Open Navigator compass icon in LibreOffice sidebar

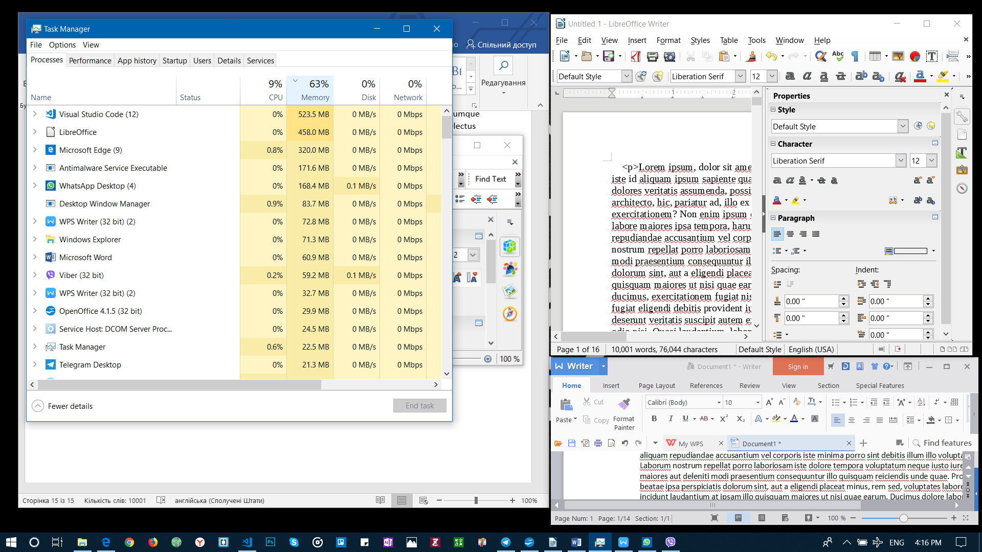pos(962,188)
